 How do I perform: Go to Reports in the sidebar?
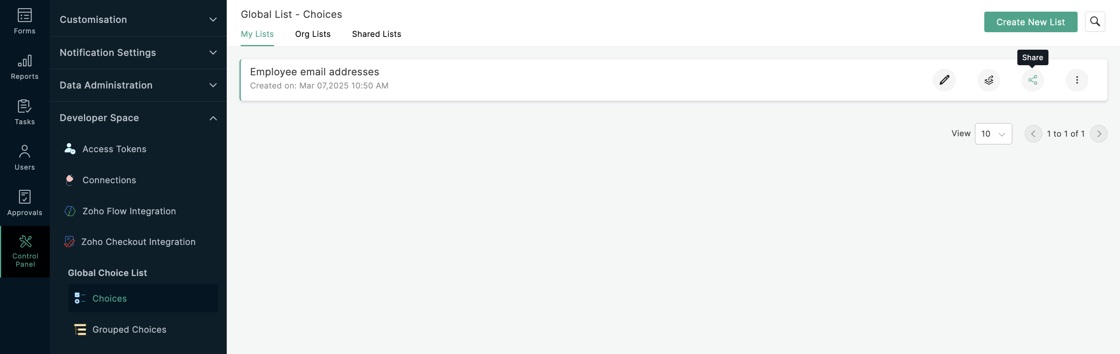[25, 67]
